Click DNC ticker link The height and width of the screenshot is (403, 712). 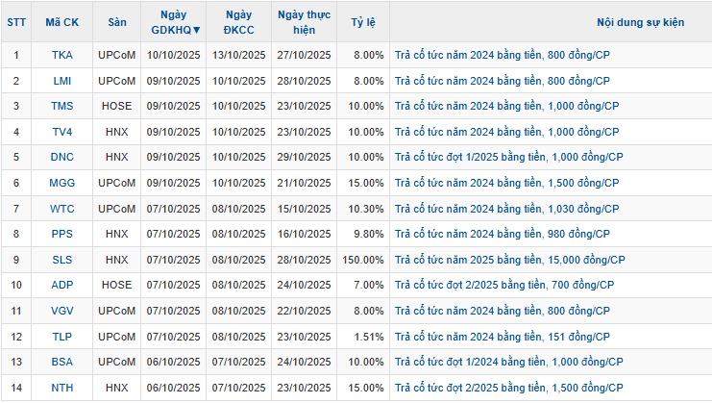pyautogui.click(x=61, y=157)
